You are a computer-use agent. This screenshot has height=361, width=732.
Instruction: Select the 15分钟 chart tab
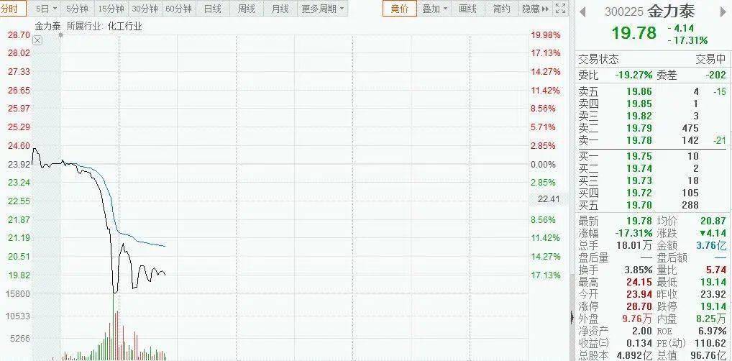(x=111, y=9)
